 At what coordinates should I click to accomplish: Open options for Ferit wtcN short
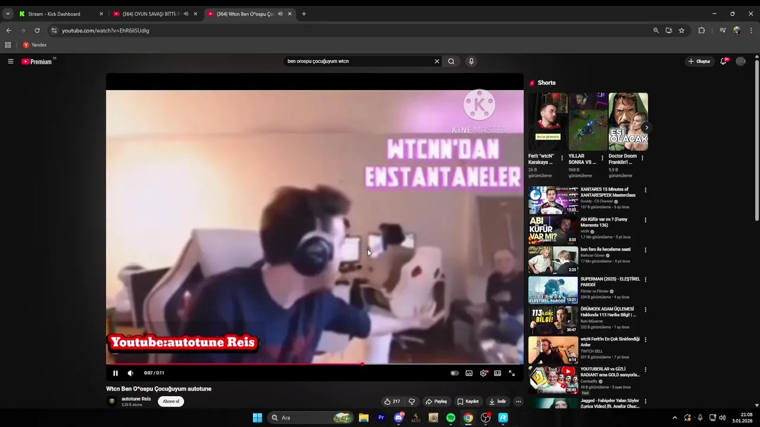pyautogui.click(x=562, y=158)
